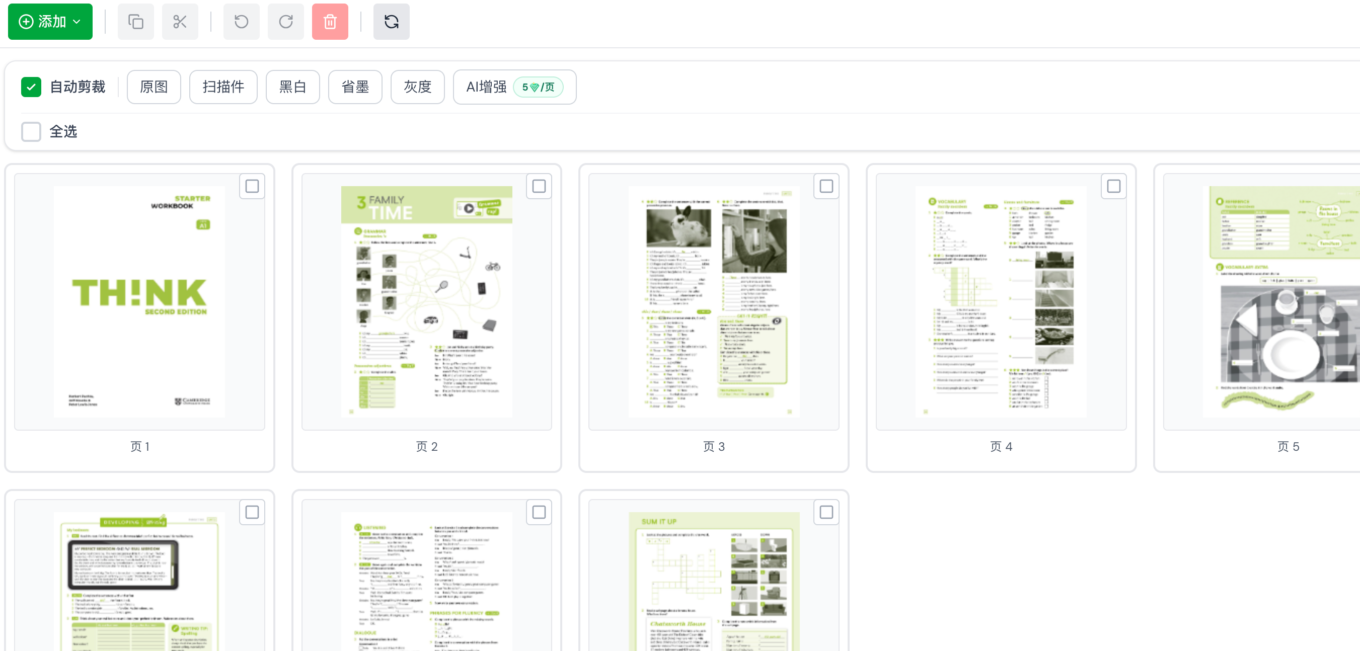Open the Family Time page 2 thumbnail
1360x651 pixels.
coord(427,302)
